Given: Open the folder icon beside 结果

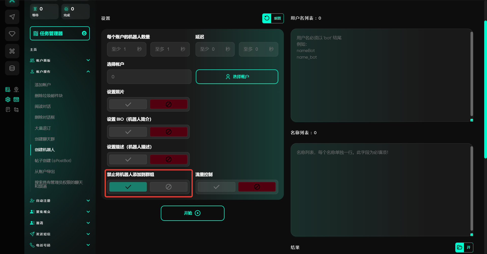Looking at the screenshot, I should 460,247.
